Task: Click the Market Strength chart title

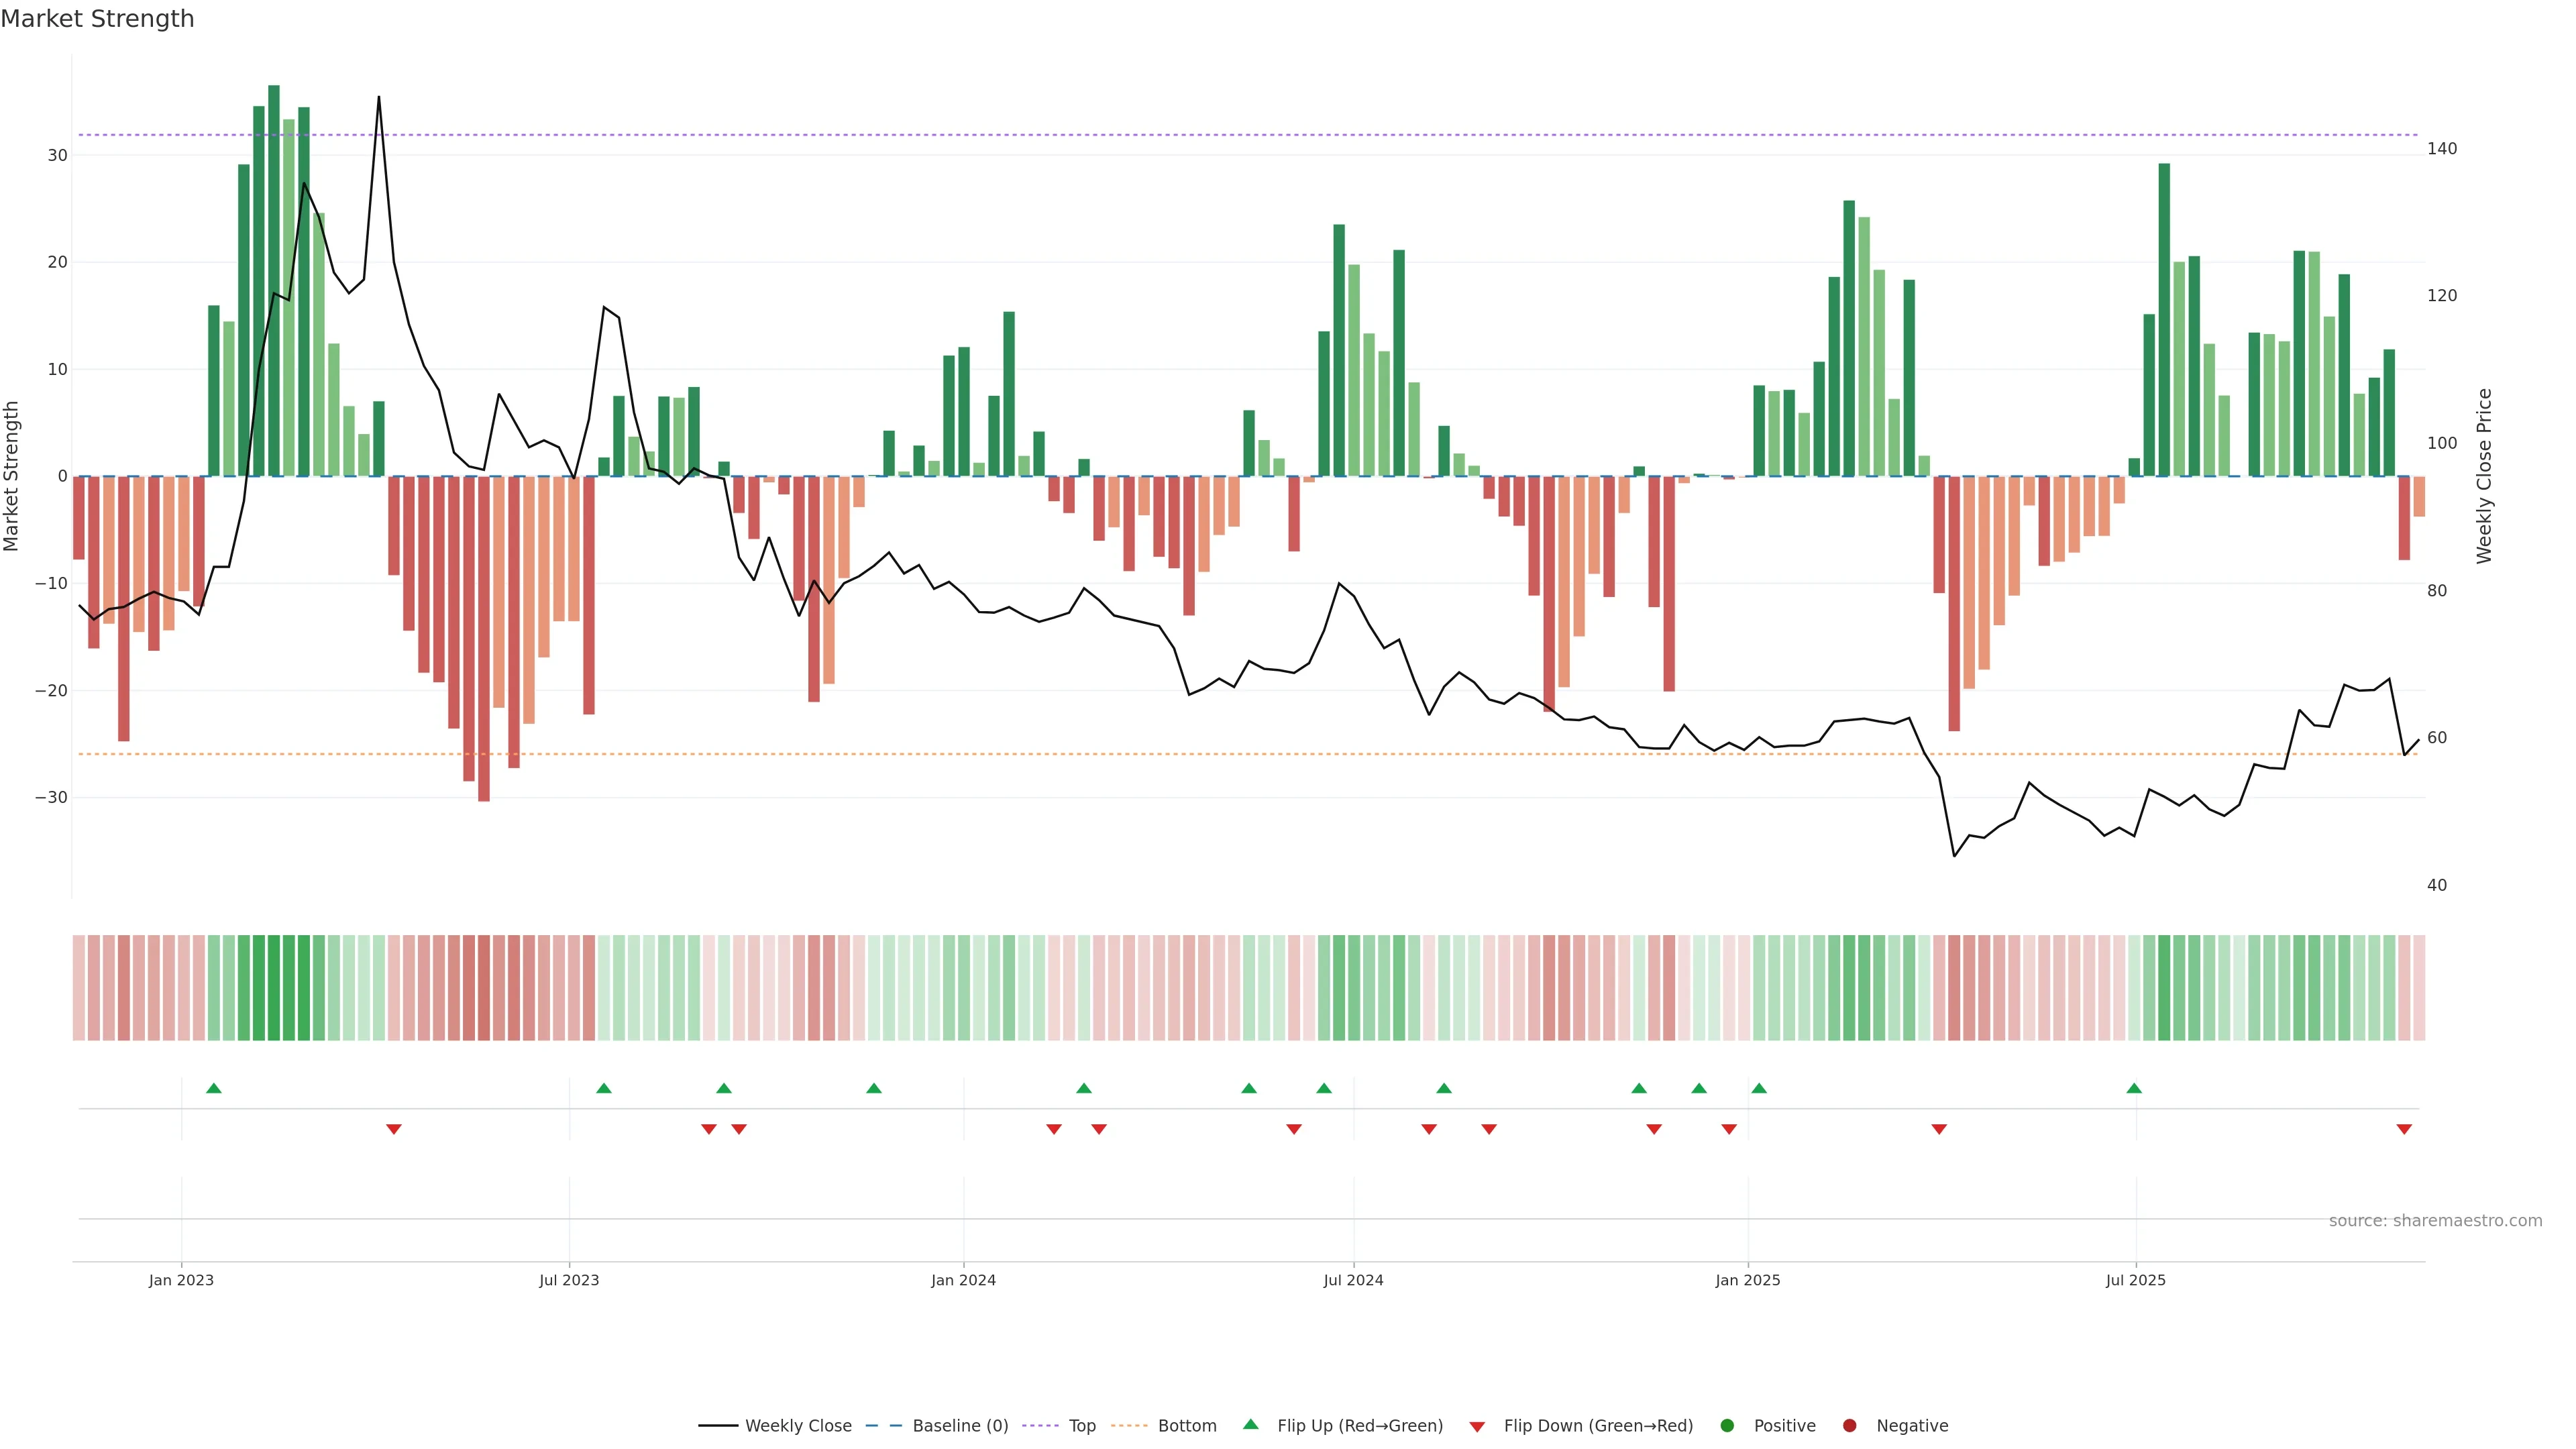Action: click(97, 19)
